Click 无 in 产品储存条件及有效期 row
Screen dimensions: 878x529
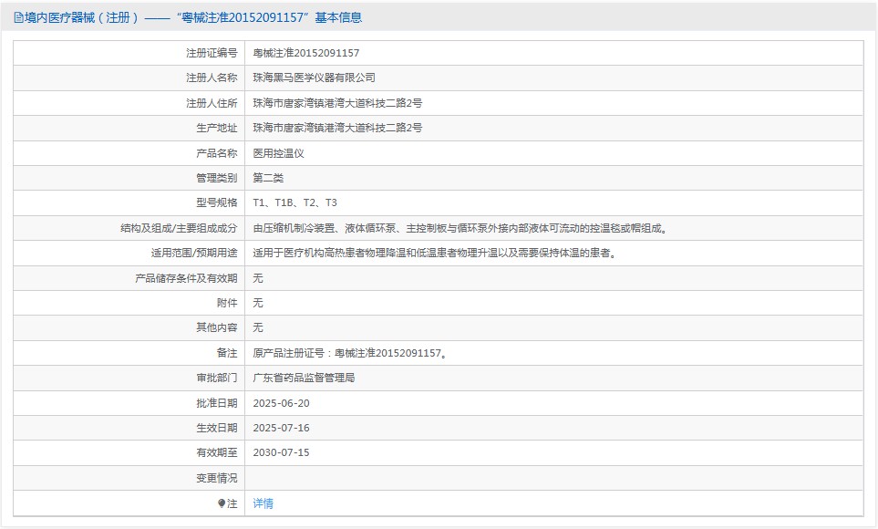(258, 278)
